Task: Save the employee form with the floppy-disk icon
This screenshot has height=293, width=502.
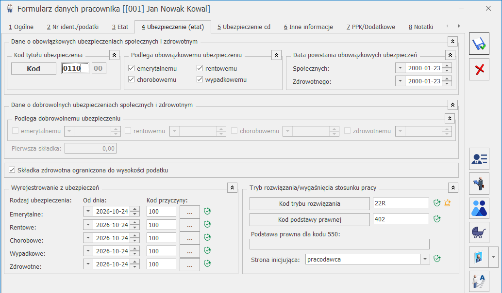Action: [479, 44]
